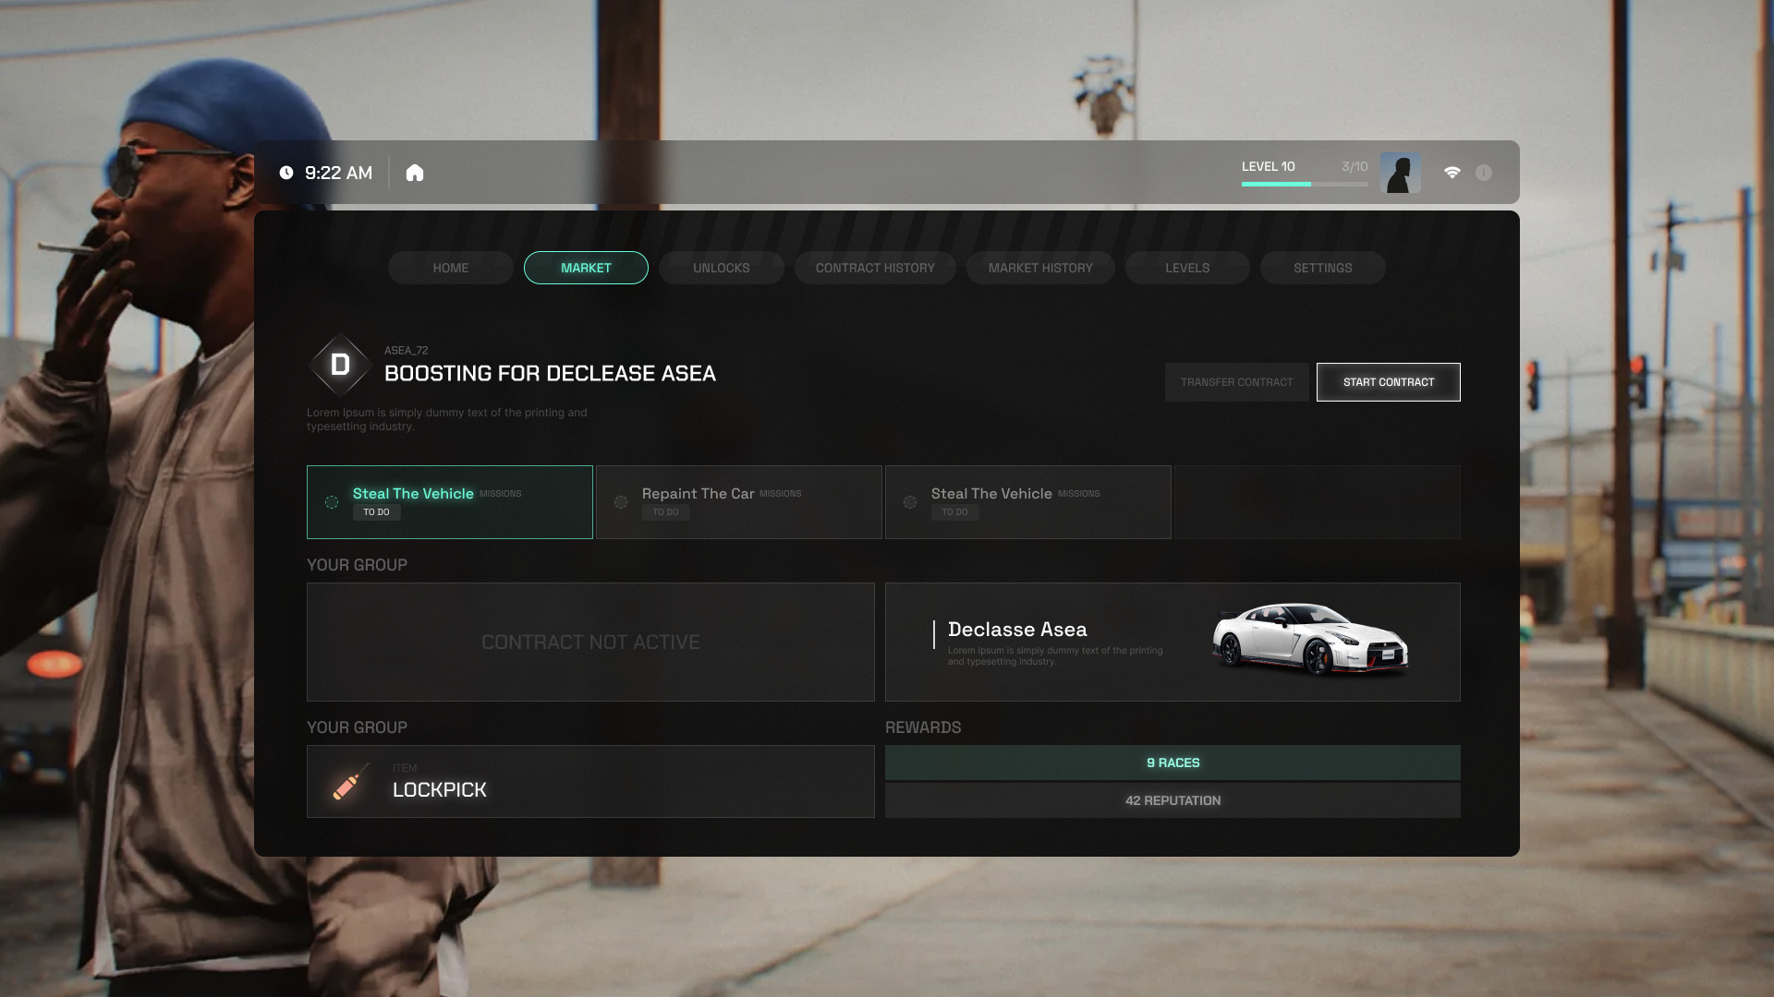The width and height of the screenshot is (1774, 997).
Task: Open the profile avatar silhouette
Action: click(x=1400, y=173)
